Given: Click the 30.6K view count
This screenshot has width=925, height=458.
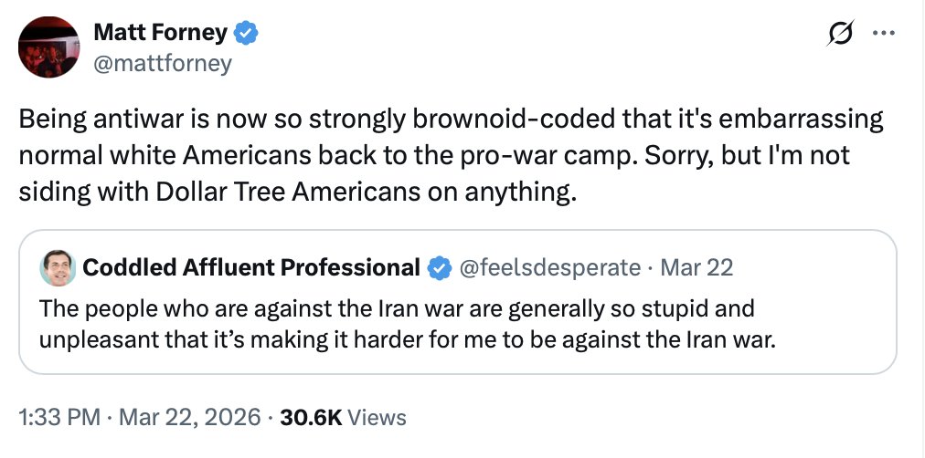Looking at the screenshot, I should pos(311,417).
